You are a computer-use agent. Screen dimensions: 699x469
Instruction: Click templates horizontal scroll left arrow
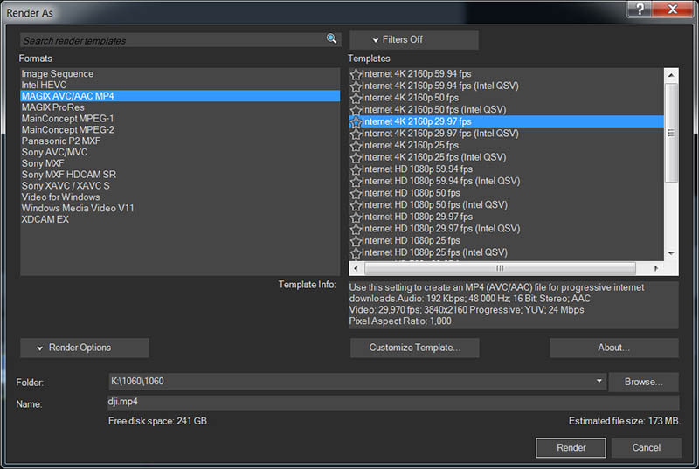[356, 268]
